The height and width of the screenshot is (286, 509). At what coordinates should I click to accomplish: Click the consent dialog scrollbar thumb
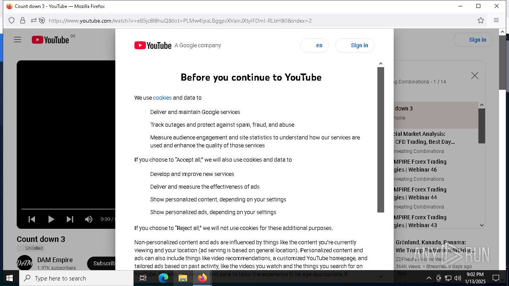pyautogui.click(x=381, y=139)
